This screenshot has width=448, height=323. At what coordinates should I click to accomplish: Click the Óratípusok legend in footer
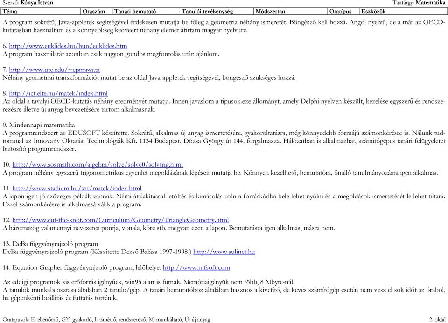pyautogui.click(x=106, y=320)
